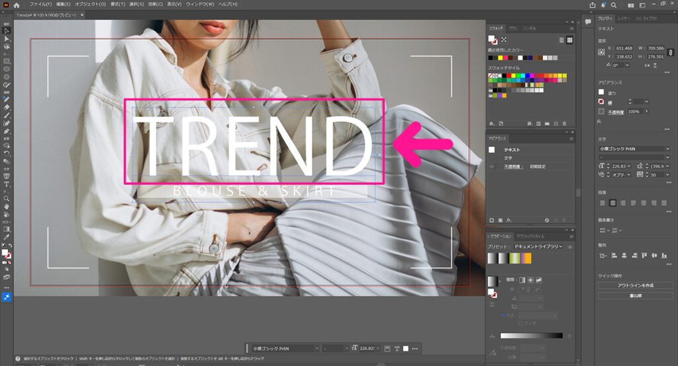
Task: Click the X coordinate field 651.468
Action: click(624, 48)
